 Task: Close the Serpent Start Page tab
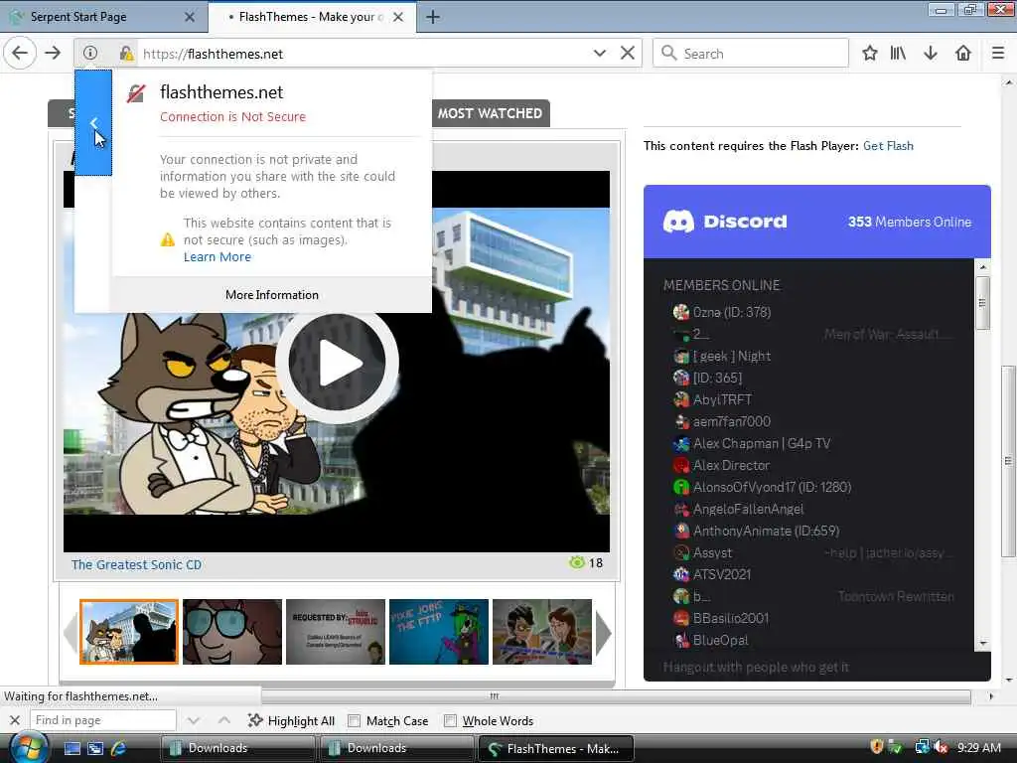tap(190, 17)
